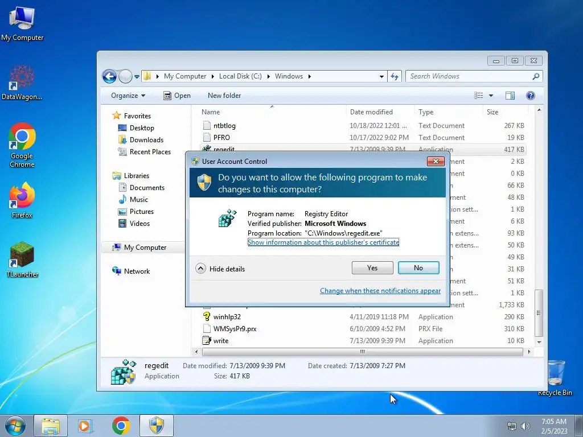Open the Windows Start menu orb
This screenshot has width=583, height=437.
point(15,426)
